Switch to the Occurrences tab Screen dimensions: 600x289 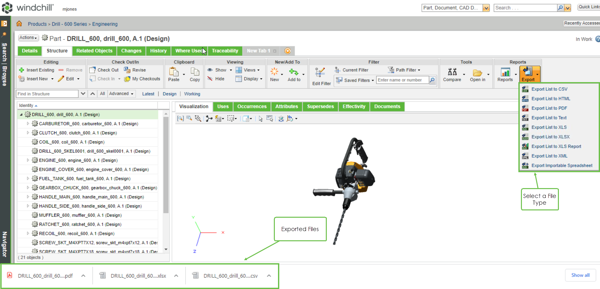click(252, 107)
